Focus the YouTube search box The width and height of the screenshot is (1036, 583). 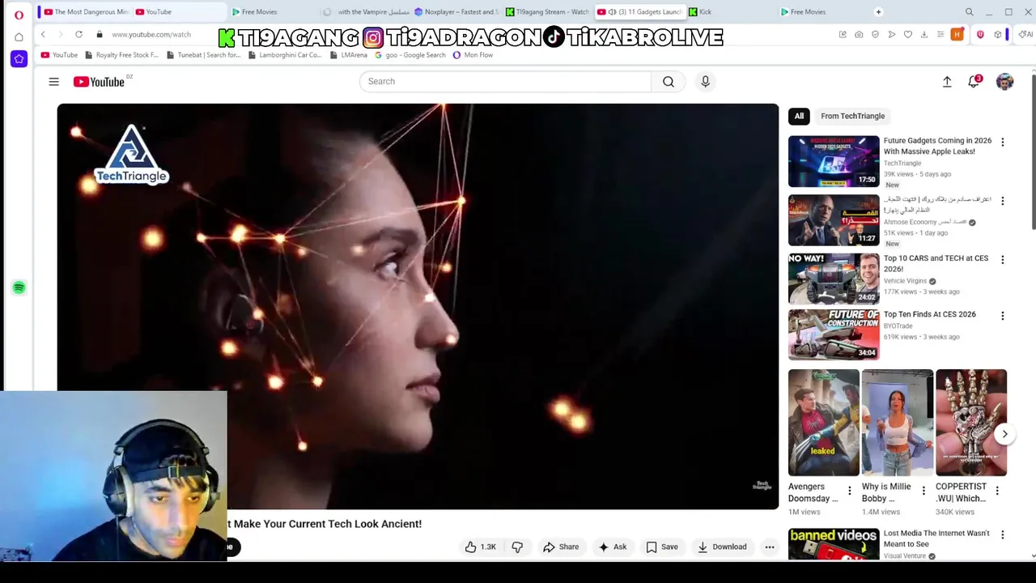(505, 81)
